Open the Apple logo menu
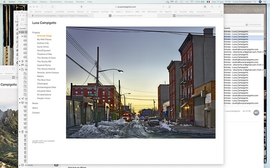270x168 pixels. [4, 2]
